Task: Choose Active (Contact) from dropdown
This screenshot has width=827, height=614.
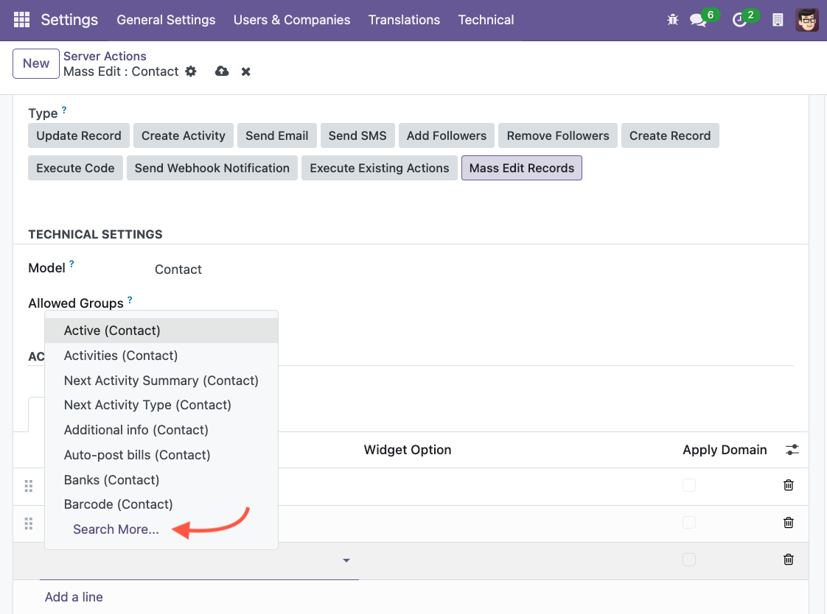Action: (161, 331)
